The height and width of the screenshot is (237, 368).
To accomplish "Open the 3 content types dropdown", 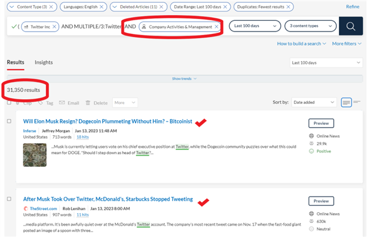I will tap(310, 26).
